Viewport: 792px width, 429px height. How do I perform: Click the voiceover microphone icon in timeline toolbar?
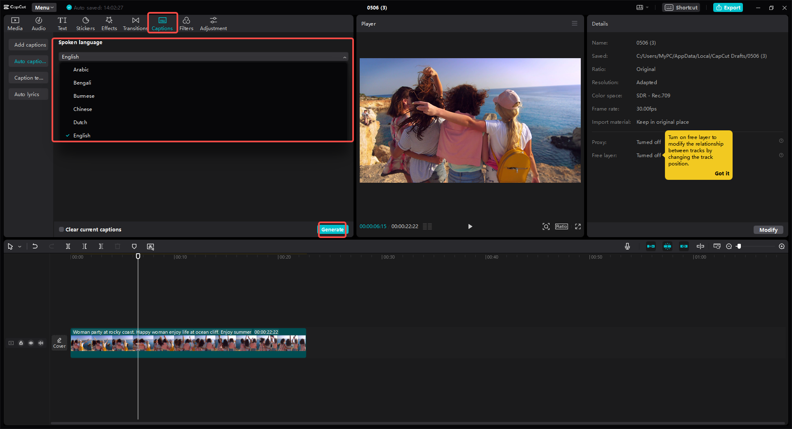(x=627, y=246)
